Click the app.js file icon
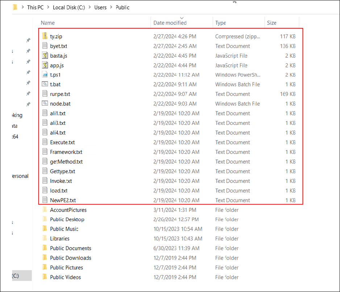The width and height of the screenshot is (340, 292). tap(45, 65)
